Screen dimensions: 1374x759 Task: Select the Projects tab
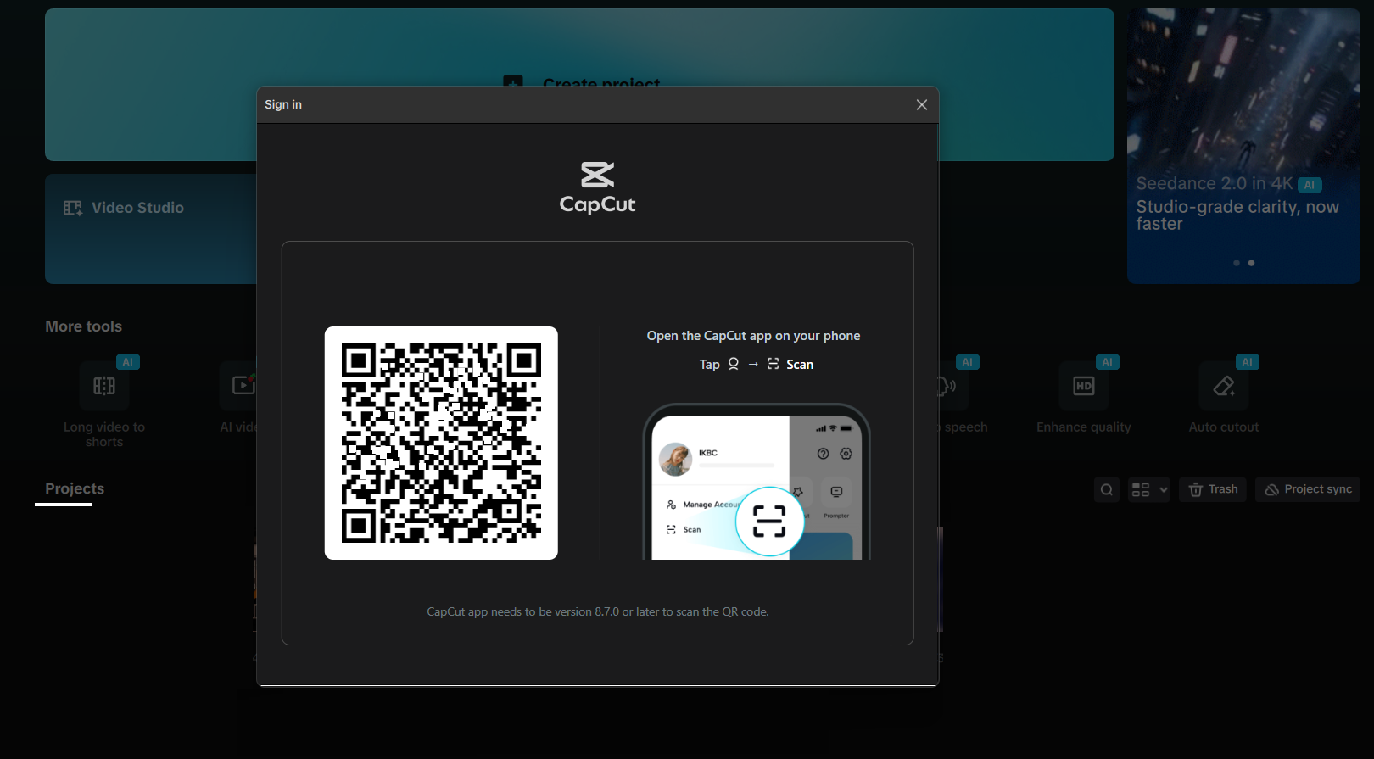pyautogui.click(x=75, y=488)
